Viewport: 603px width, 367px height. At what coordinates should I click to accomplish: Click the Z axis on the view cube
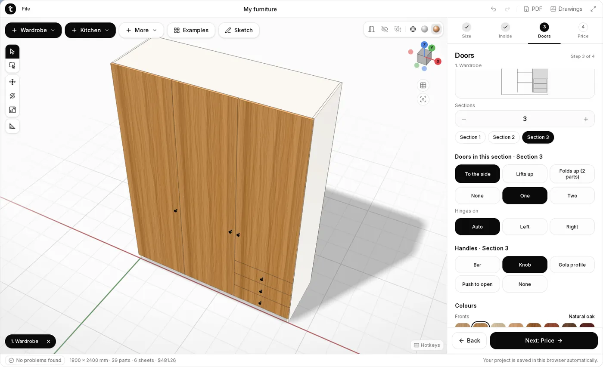pyautogui.click(x=424, y=45)
